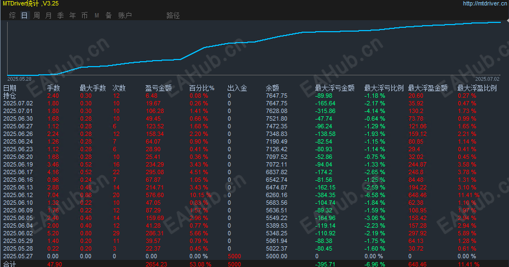This screenshot has height=267, width=509.
Task: Select the 2025.06.20 row date
Action: 18,157
